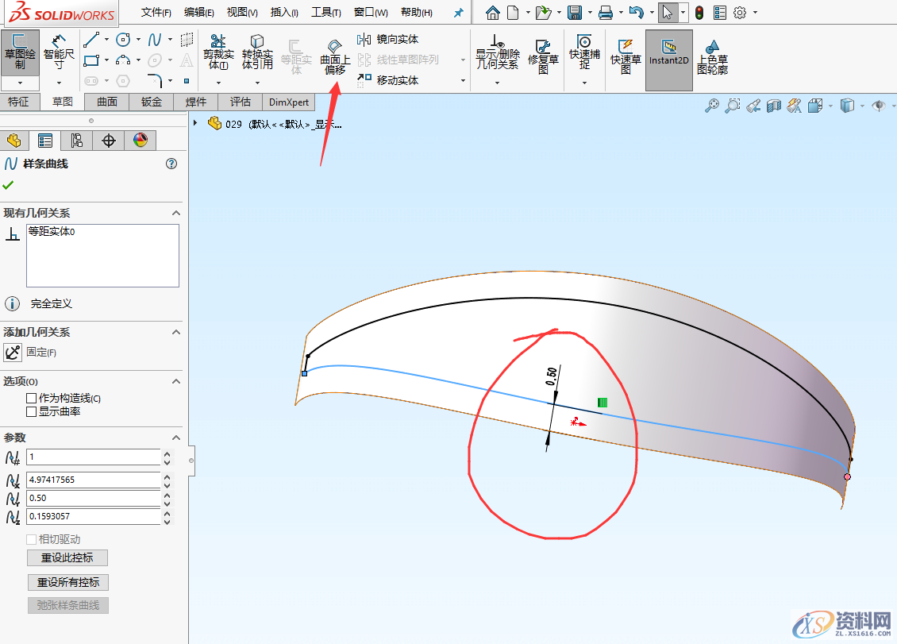Collapse the 参数 section
This screenshot has height=644, width=897.
tap(176, 437)
